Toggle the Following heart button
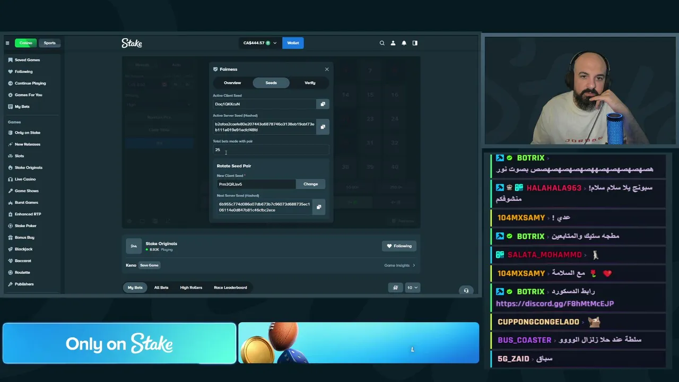The height and width of the screenshot is (382, 679). click(x=399, y=246)
